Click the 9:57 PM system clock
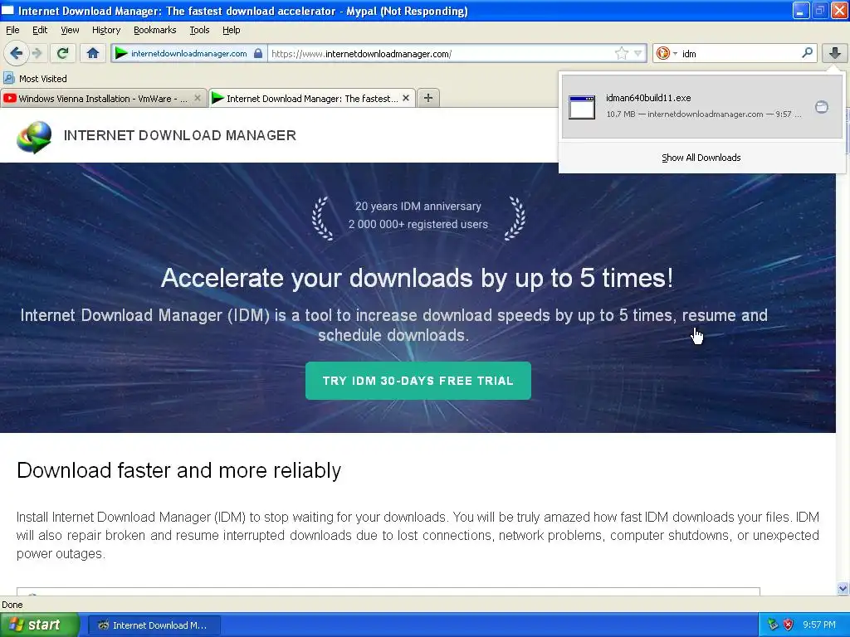Screen dimensions: 850x637 pos(819,625)
